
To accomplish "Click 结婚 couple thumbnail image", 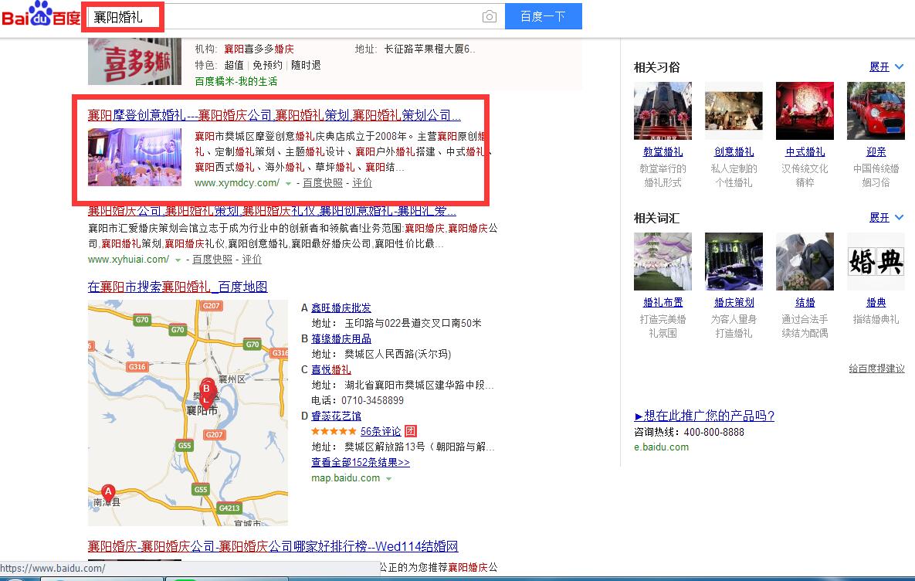I will click(x=805, y=261).
